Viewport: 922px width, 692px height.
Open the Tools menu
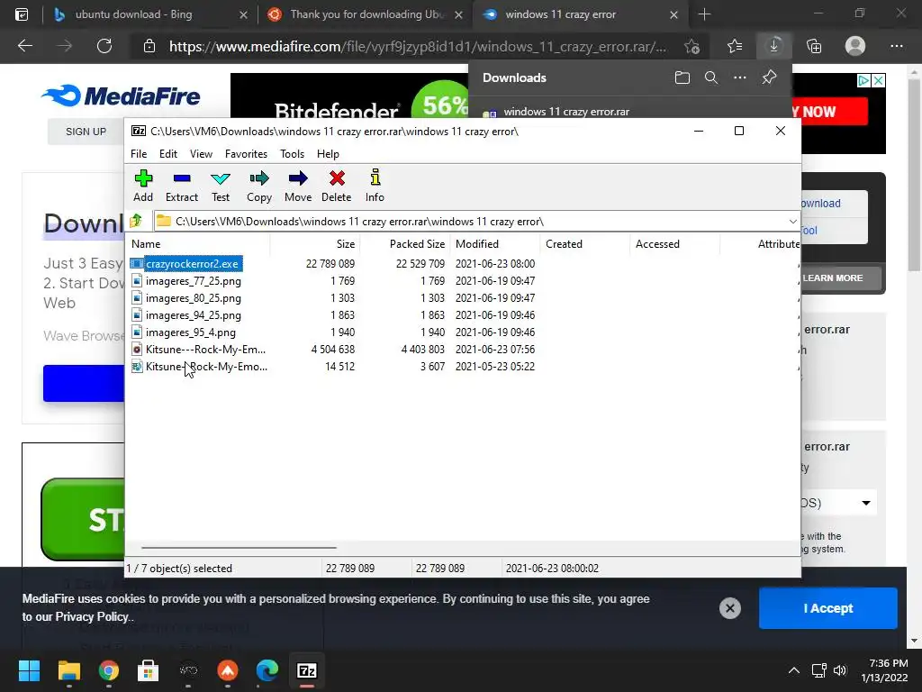(292, 153)
